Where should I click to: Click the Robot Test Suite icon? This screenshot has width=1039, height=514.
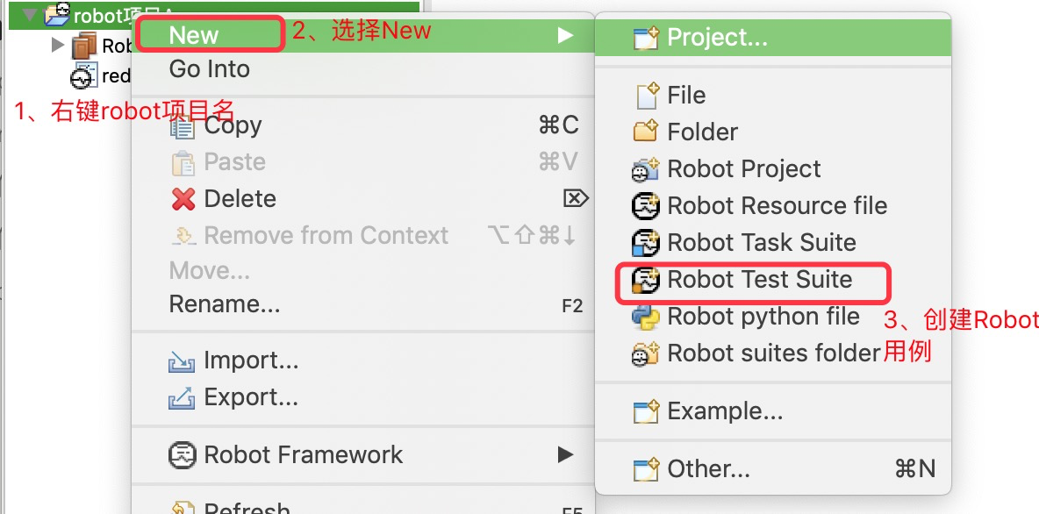coord(646,281)
